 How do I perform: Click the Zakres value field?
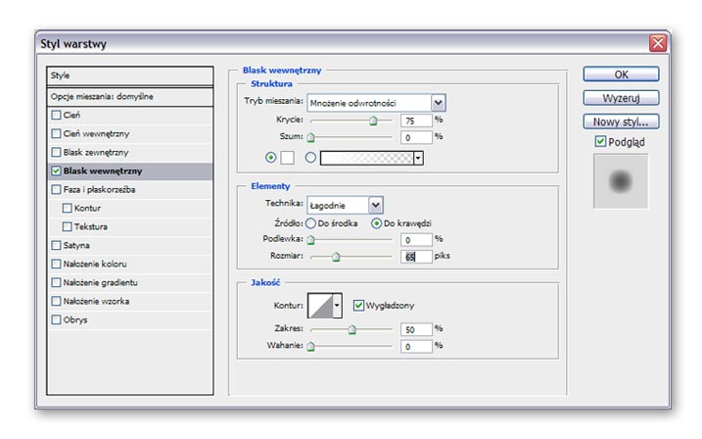point(416,329)
